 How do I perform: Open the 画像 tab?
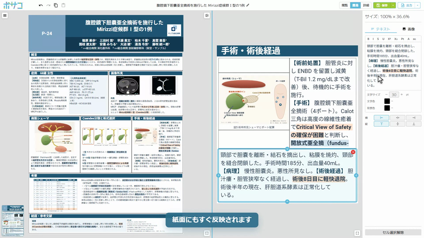409,29
